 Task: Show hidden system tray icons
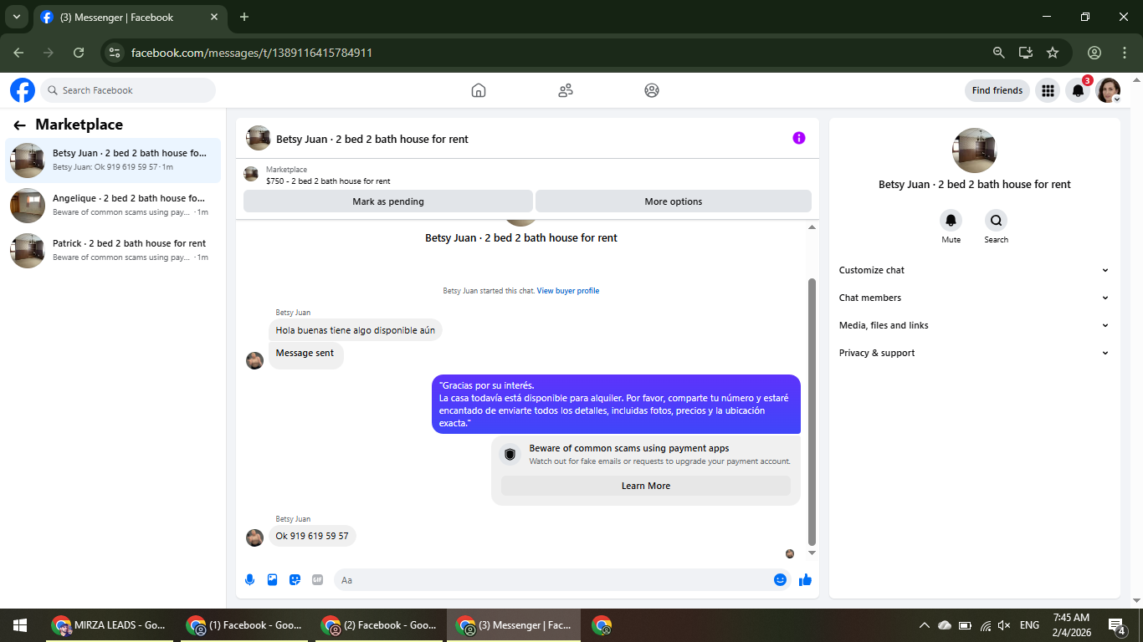pyautogui.click(x=924, y=625)
